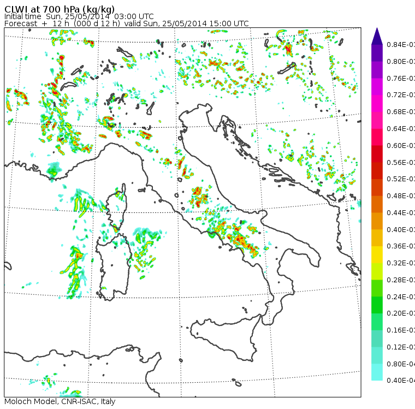The image size is (415, 409).
Task: Click the 0.60E colorbar label
Action: click(x=401, y=145)
